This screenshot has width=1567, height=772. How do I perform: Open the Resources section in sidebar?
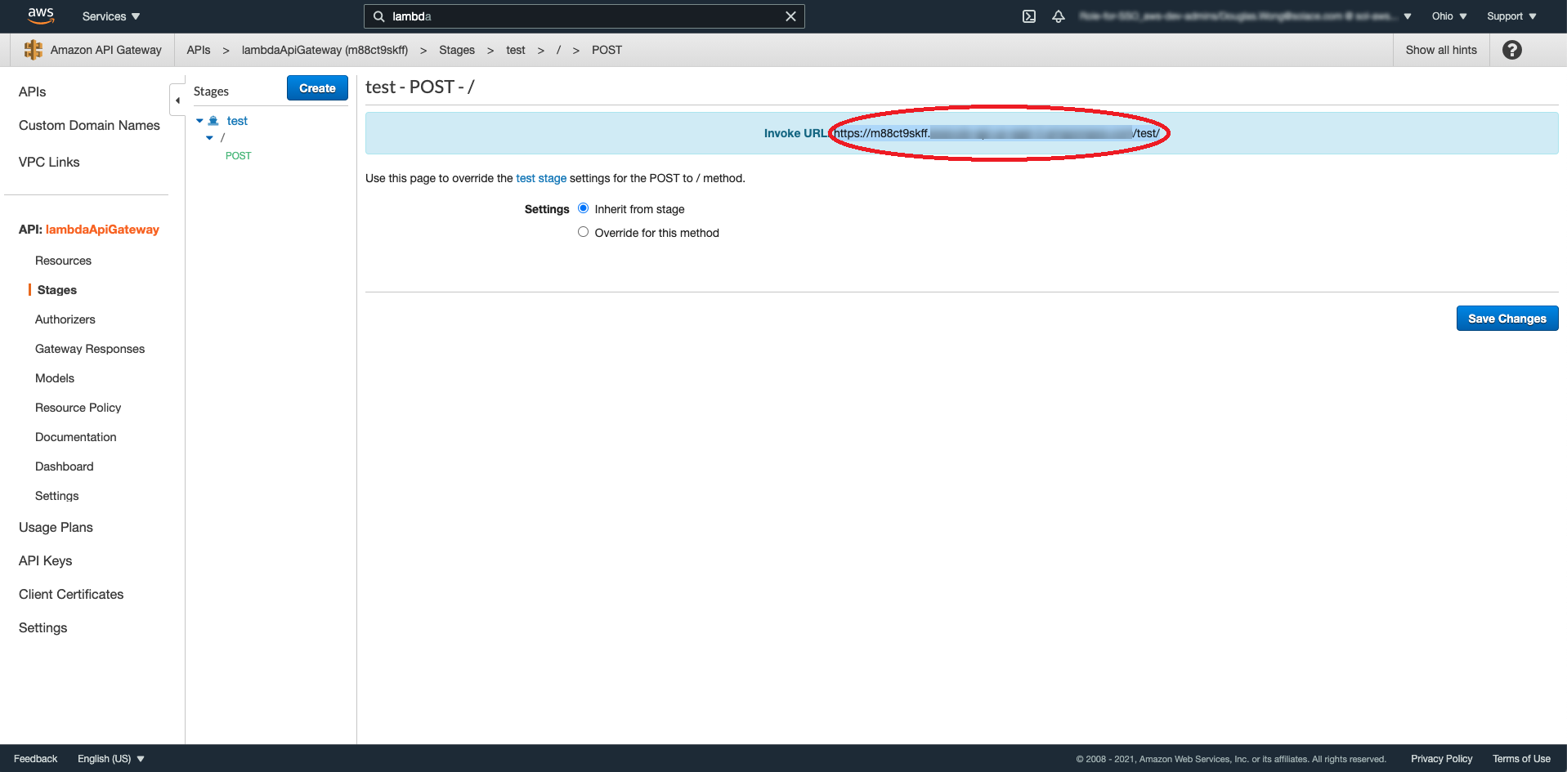tap(63, 261)
